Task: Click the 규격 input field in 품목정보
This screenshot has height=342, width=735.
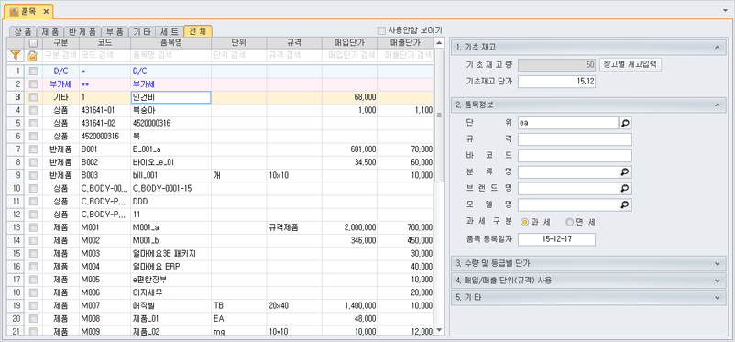Action: click(x=575, y=139)
